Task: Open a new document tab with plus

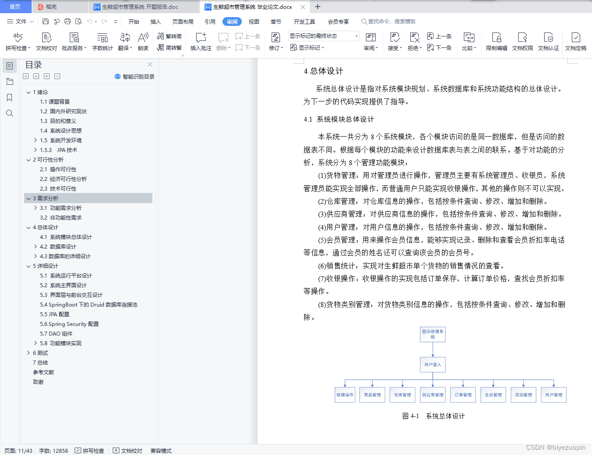Action: pyautogui.click(x=318, y=7)
